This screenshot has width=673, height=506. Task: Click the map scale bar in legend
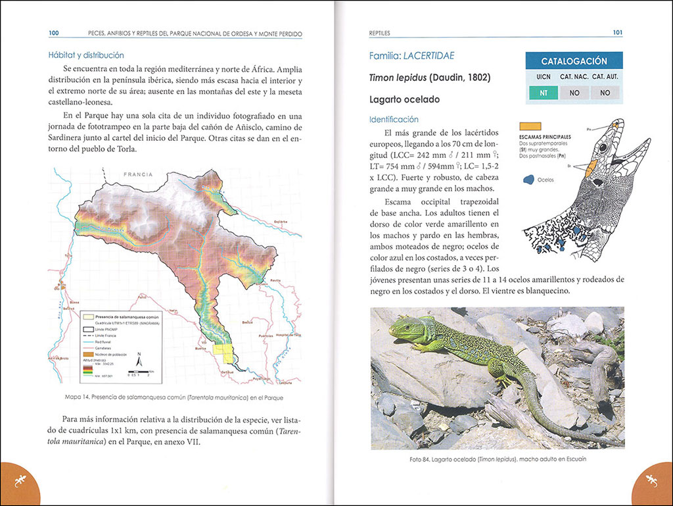click(x=140, y=371)
